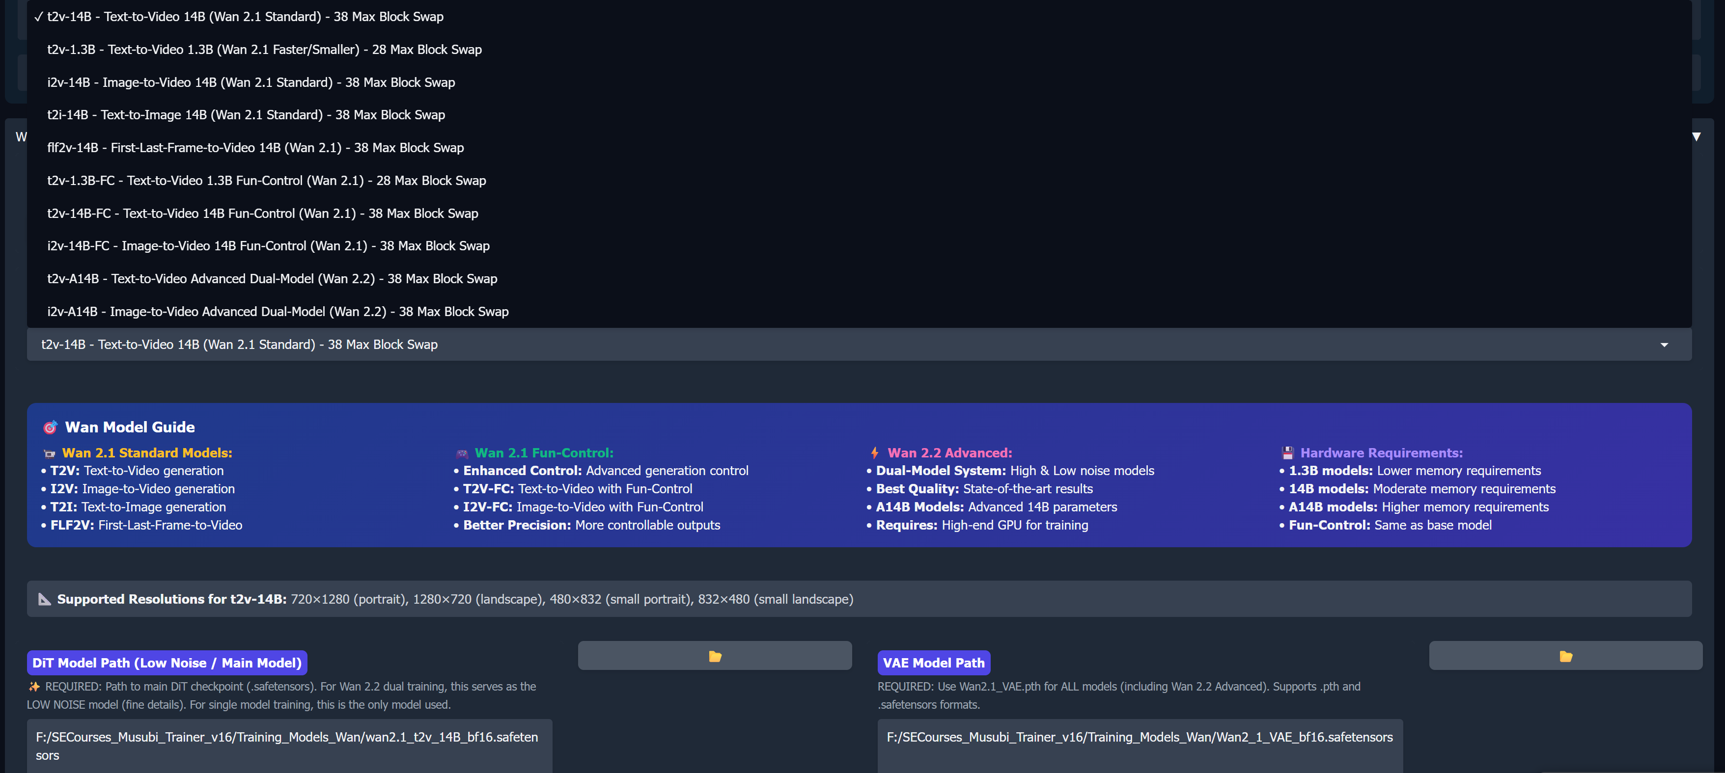Click the Hardware Requirements floppy disk icon

1287,453
